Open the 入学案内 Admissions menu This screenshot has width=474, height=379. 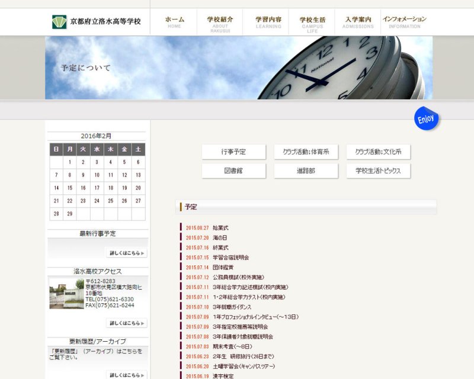tap(358, 22)
